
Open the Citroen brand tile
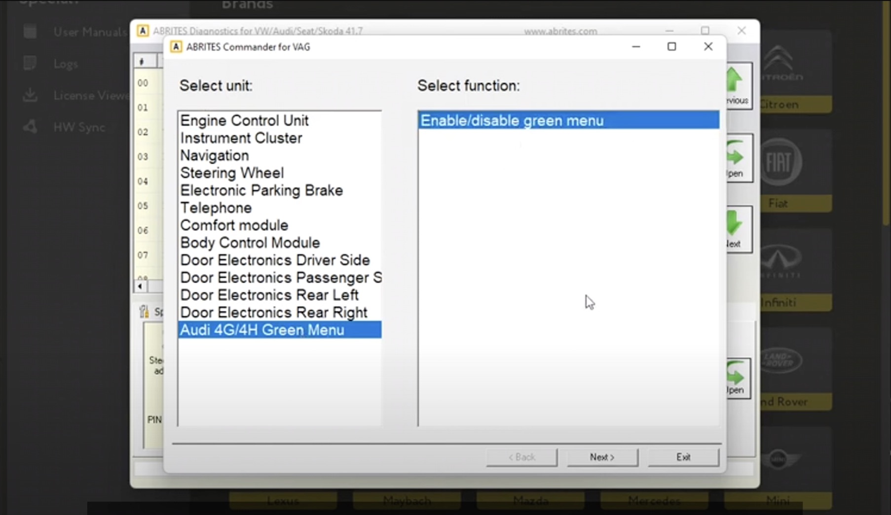click(795, 72)
